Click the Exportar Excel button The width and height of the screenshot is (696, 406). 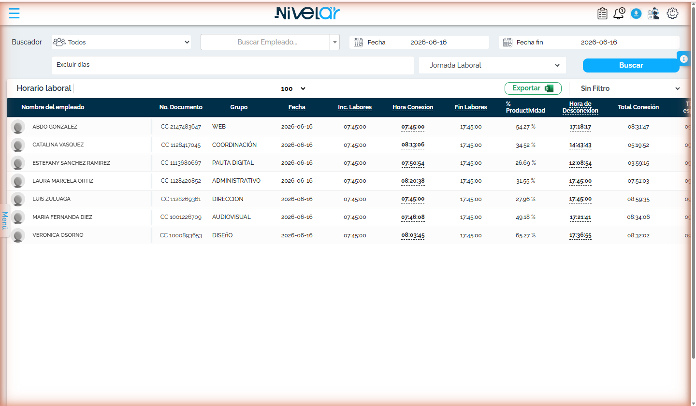click(x=533, y=88)
